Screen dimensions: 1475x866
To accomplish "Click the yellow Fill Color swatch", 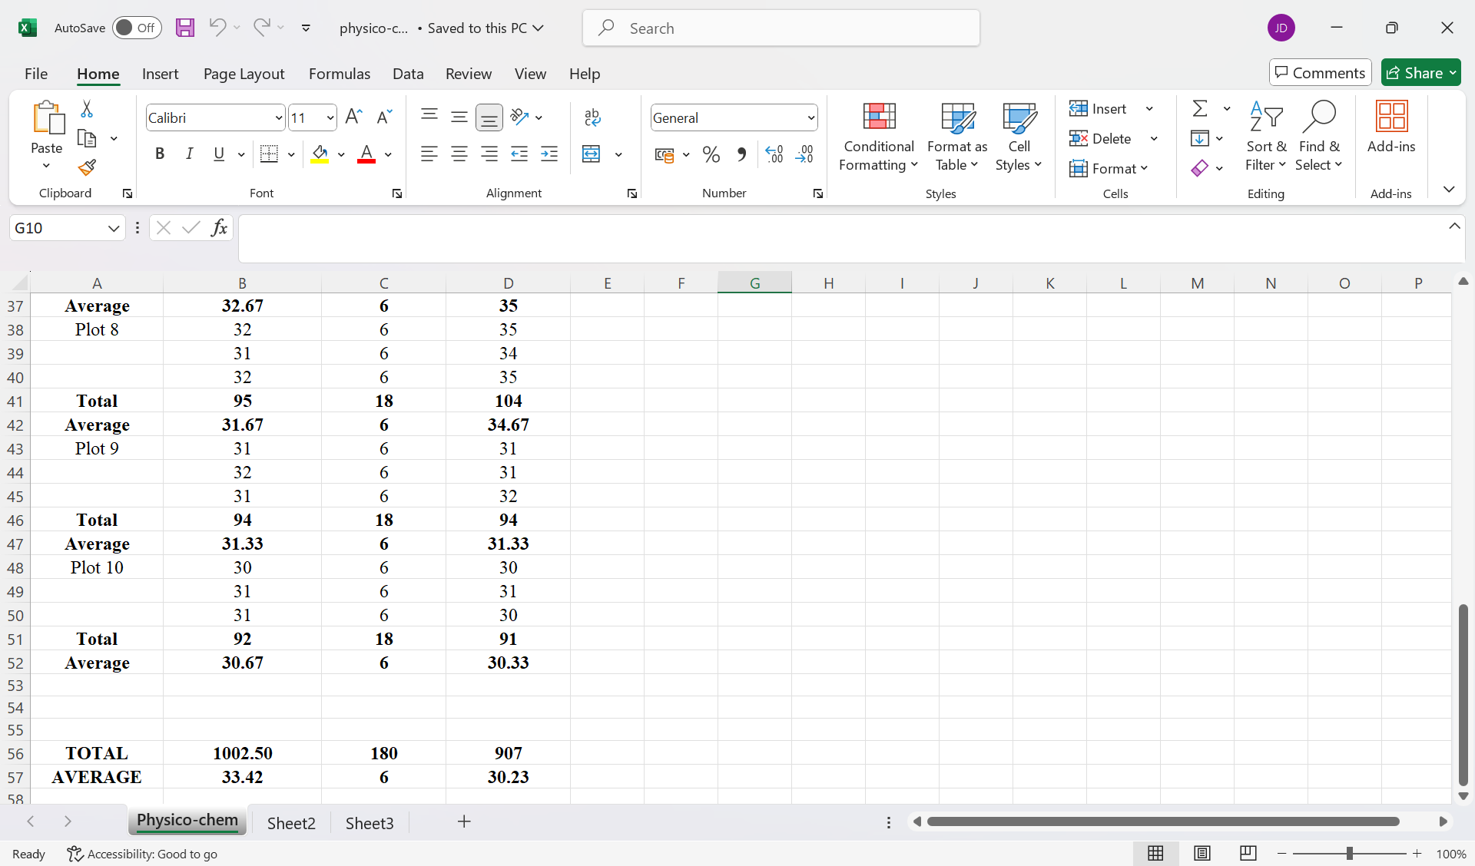I will click(320, 154).
